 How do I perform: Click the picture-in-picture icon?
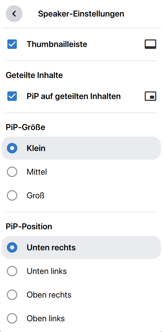point(150,96)
